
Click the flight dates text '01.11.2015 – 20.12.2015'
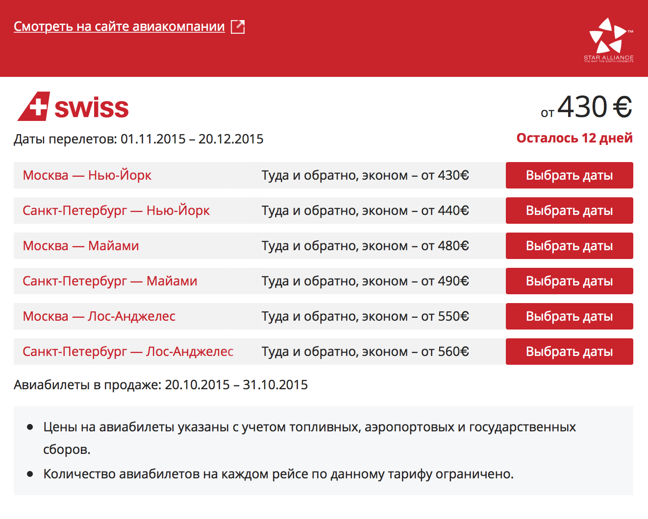[192, 139]
